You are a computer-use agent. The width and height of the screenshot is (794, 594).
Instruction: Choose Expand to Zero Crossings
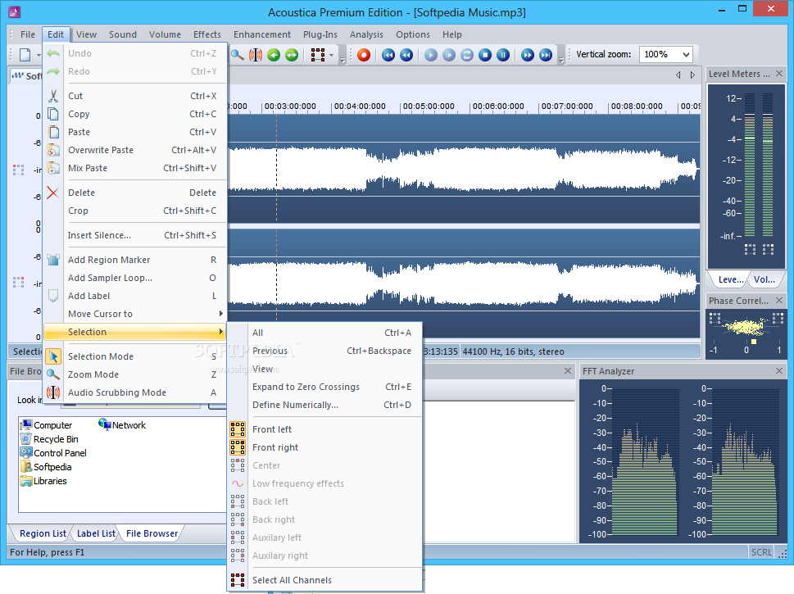coord(324,387)
